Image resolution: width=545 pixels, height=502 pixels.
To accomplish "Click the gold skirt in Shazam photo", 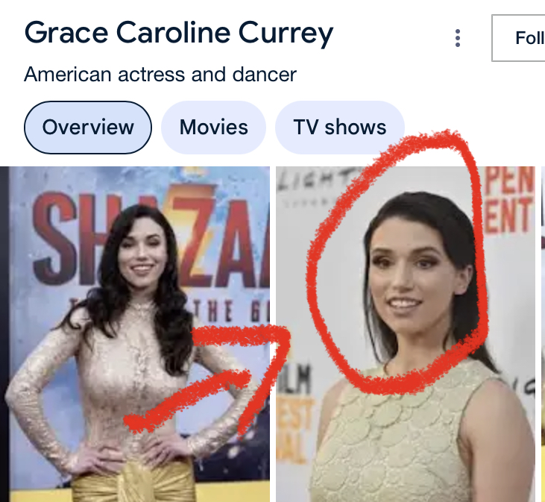I will [x=133, y=483].
